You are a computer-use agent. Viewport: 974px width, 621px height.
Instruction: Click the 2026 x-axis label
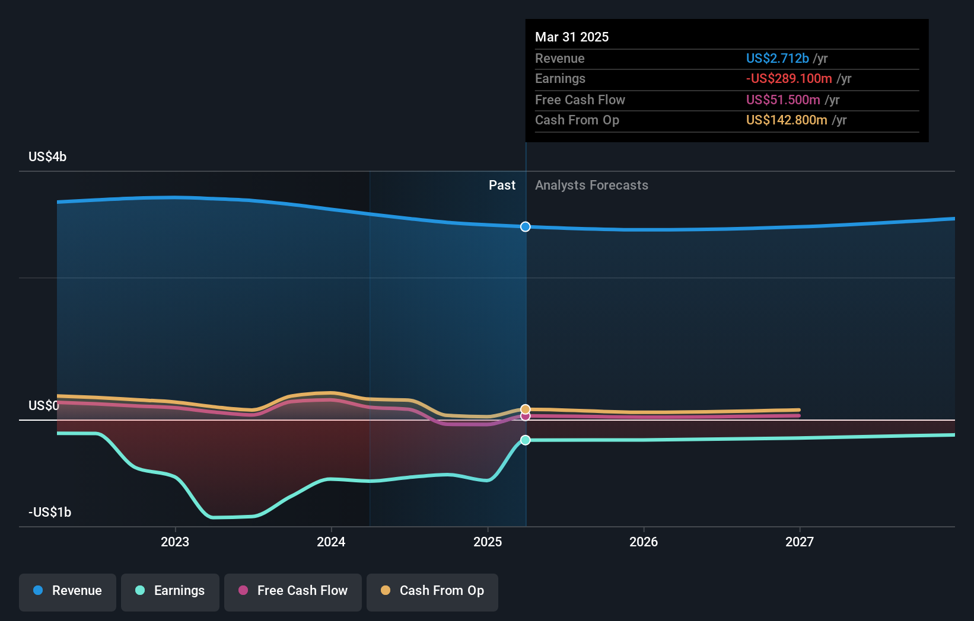(644, 542)
